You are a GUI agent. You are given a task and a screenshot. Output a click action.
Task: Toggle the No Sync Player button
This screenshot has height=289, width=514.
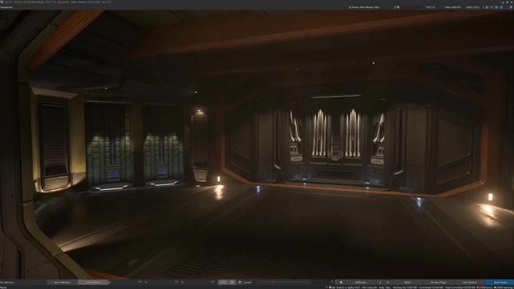tap(438, 282)
